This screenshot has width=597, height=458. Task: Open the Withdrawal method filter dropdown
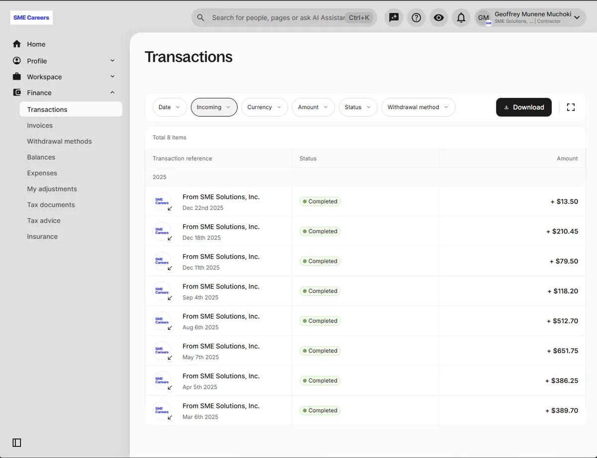[418, 107]
